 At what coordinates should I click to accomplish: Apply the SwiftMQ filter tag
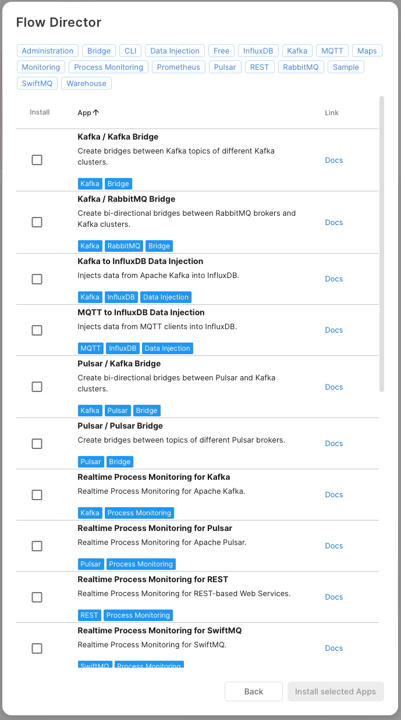click(x=37, y=84)
